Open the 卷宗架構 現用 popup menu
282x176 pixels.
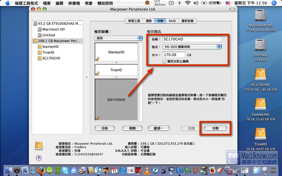click(118, 38)
